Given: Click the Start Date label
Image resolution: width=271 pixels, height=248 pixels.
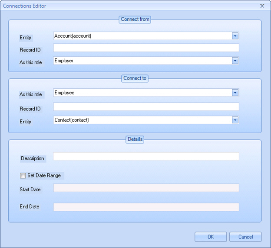Looking at the screenshot, I should coord(30,190).
